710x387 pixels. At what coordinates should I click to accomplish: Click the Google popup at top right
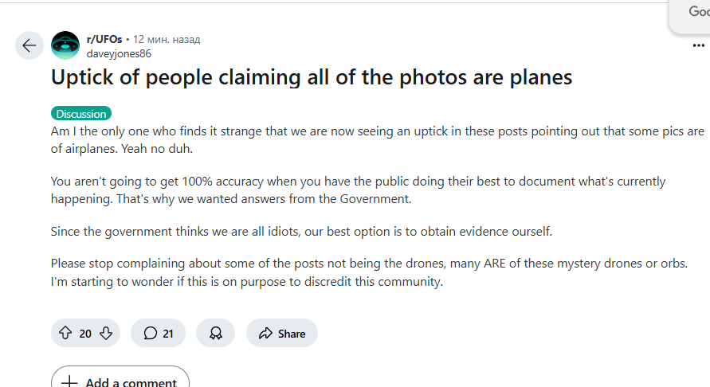[x=690, y=15]
